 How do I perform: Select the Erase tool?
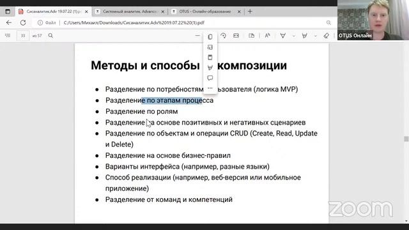[327, 36]
